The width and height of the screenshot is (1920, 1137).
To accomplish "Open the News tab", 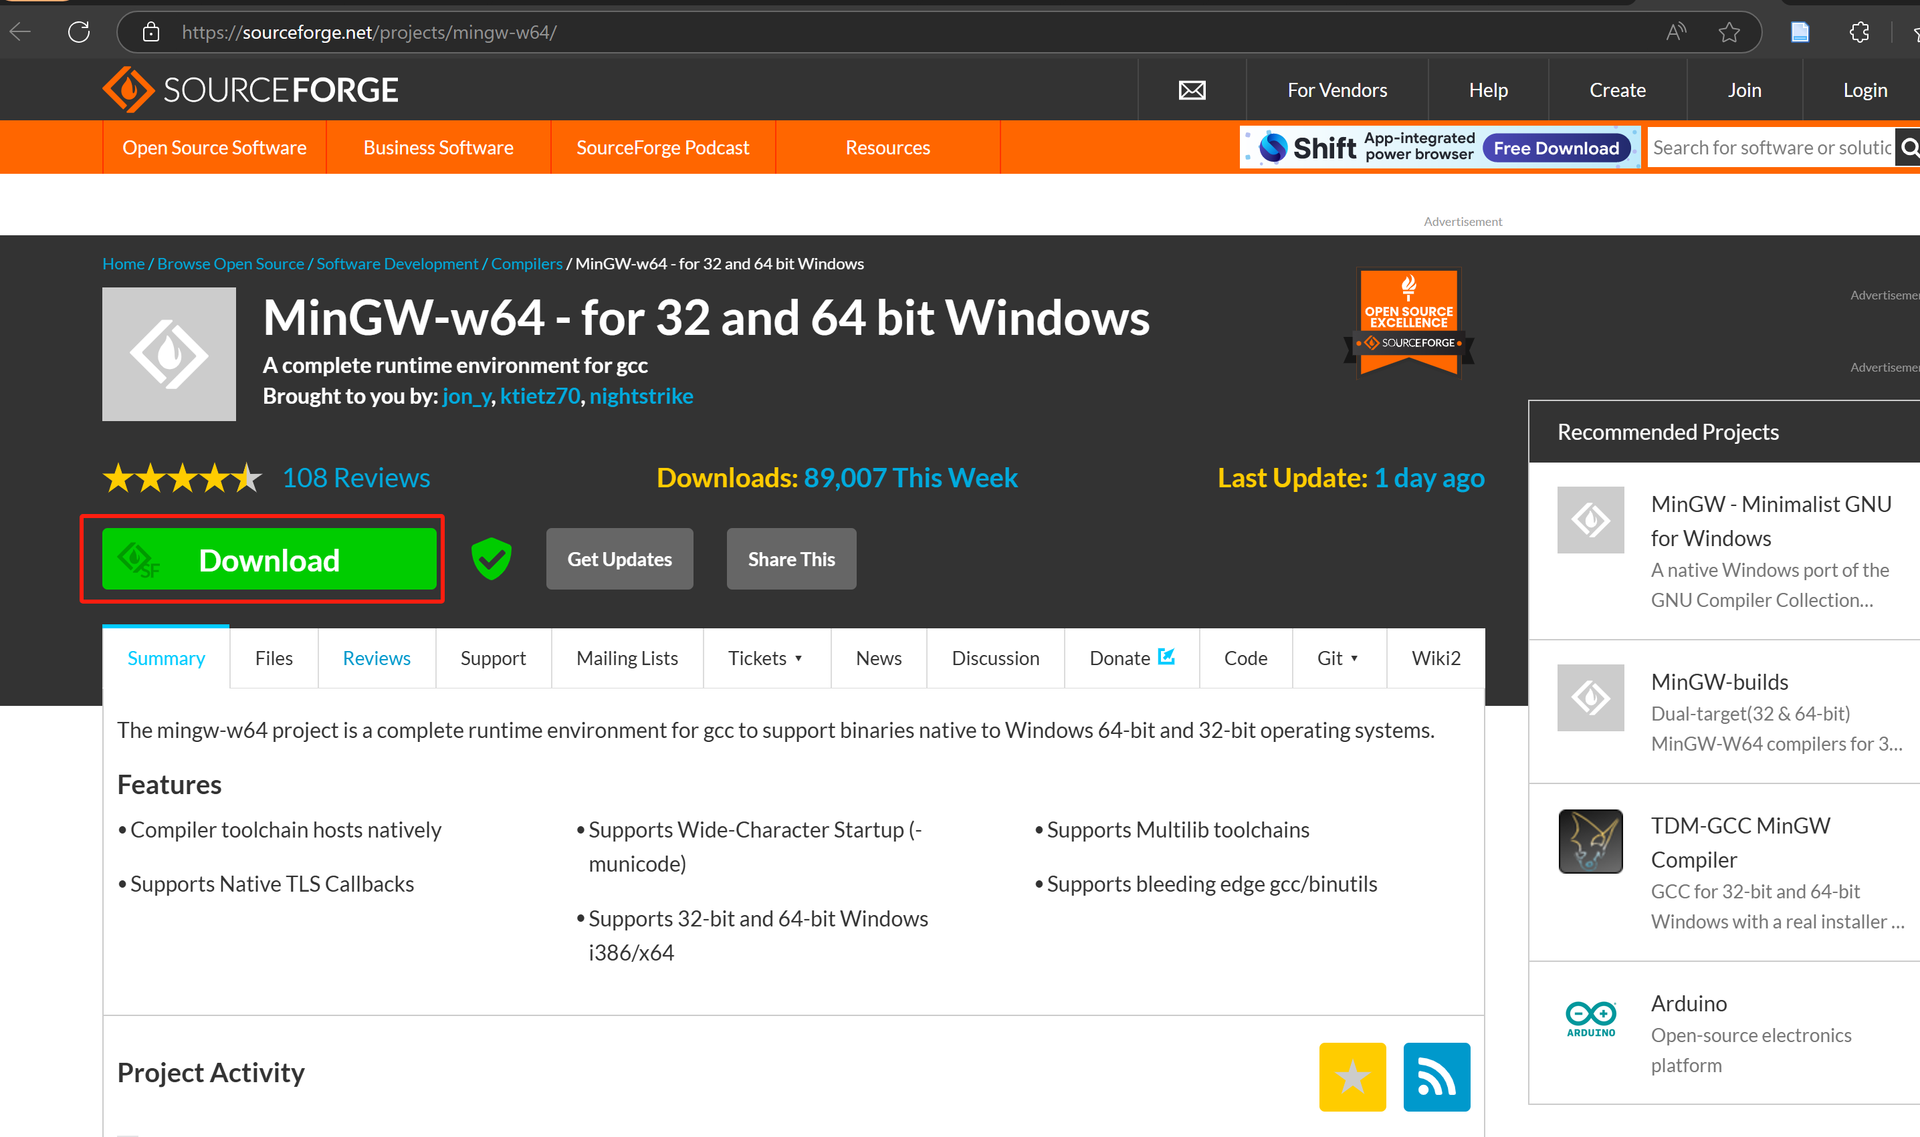I will coord(878,658).
